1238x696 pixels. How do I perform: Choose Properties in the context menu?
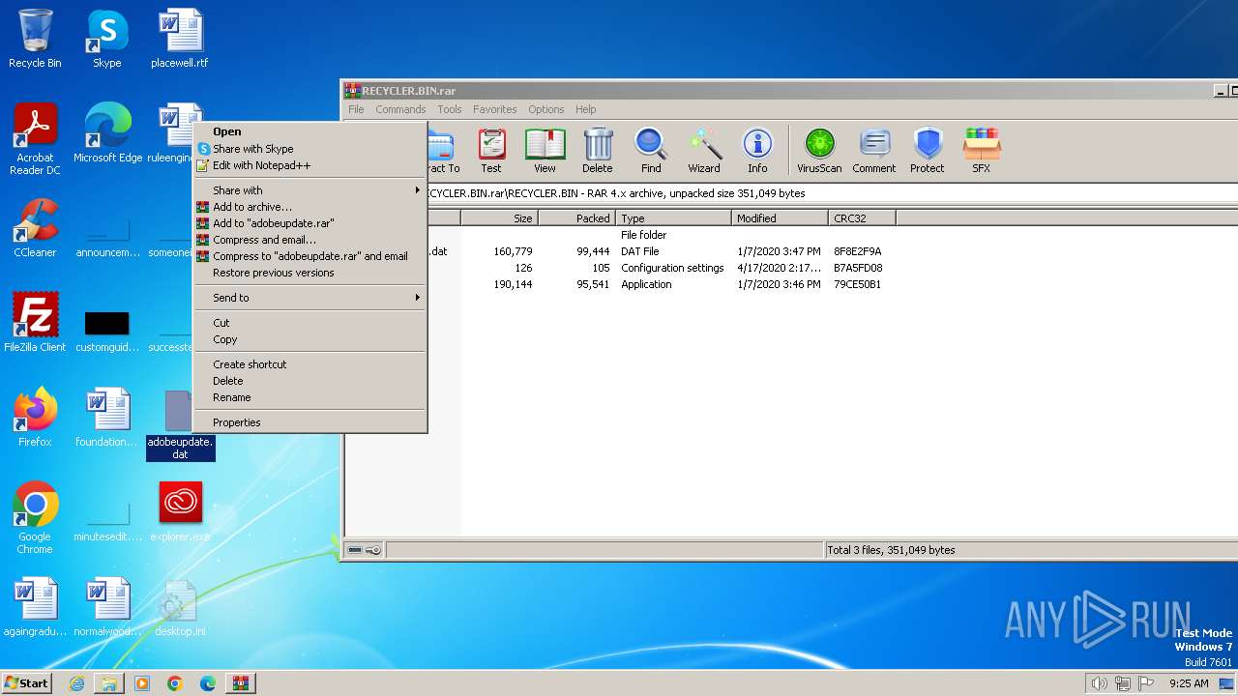tap(309, 422)
